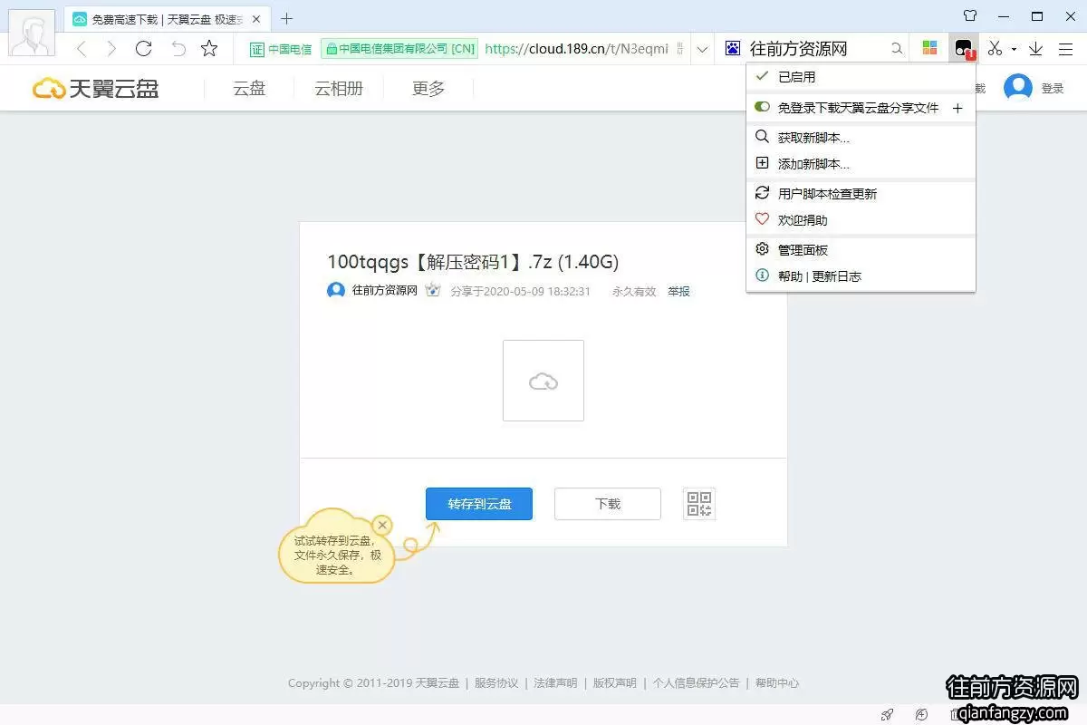Close the yellow cloud tip bubble
Viewport: 1087px width, 725px height.
382,525
